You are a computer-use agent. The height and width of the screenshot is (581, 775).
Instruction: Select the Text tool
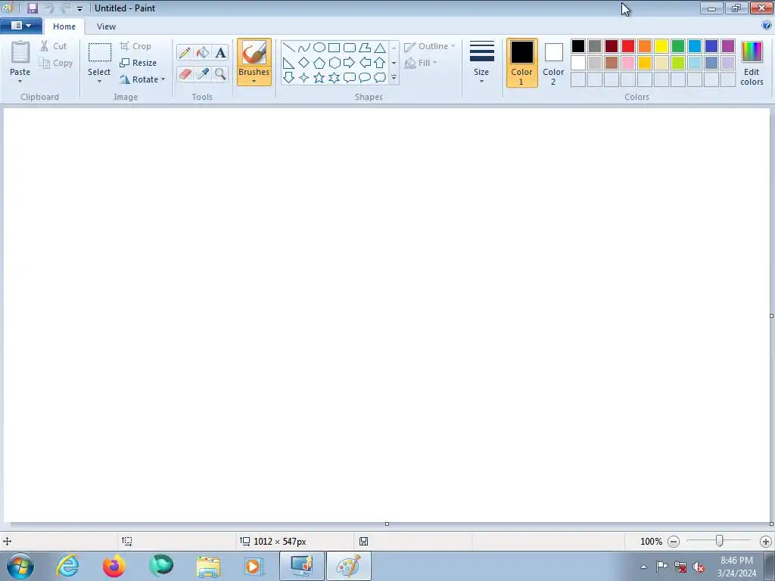(x=220, y=52)
